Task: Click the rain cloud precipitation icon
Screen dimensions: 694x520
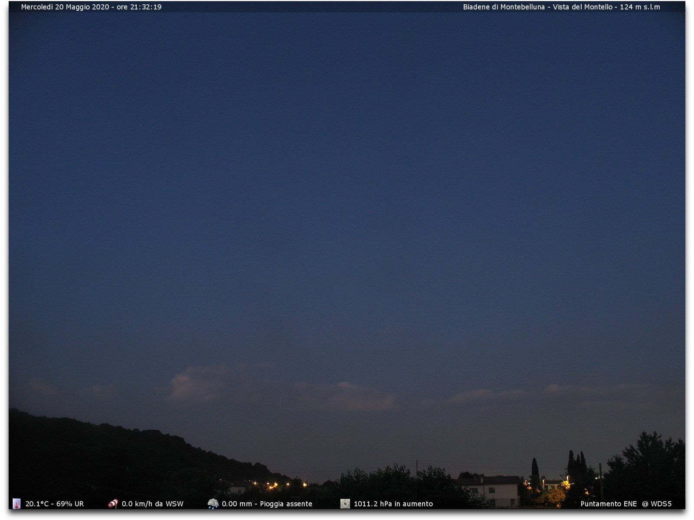Action: (213, 504)
